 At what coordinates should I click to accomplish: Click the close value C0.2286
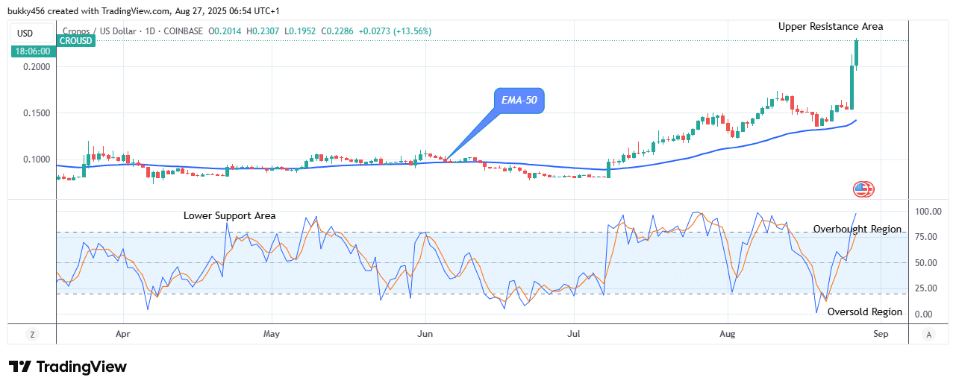tap(338, 31)
